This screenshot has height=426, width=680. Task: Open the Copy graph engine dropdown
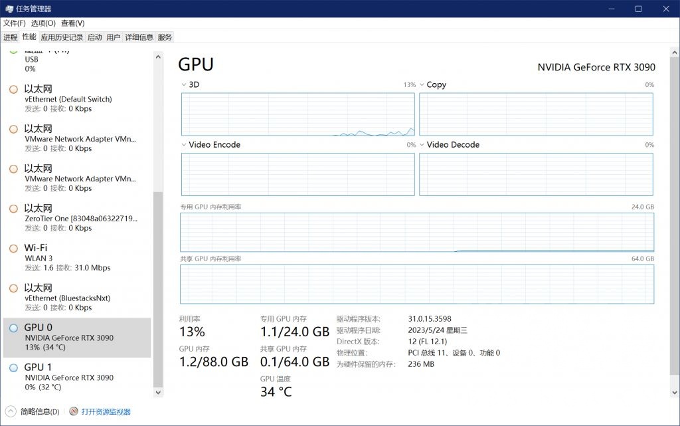coord(422,85)
